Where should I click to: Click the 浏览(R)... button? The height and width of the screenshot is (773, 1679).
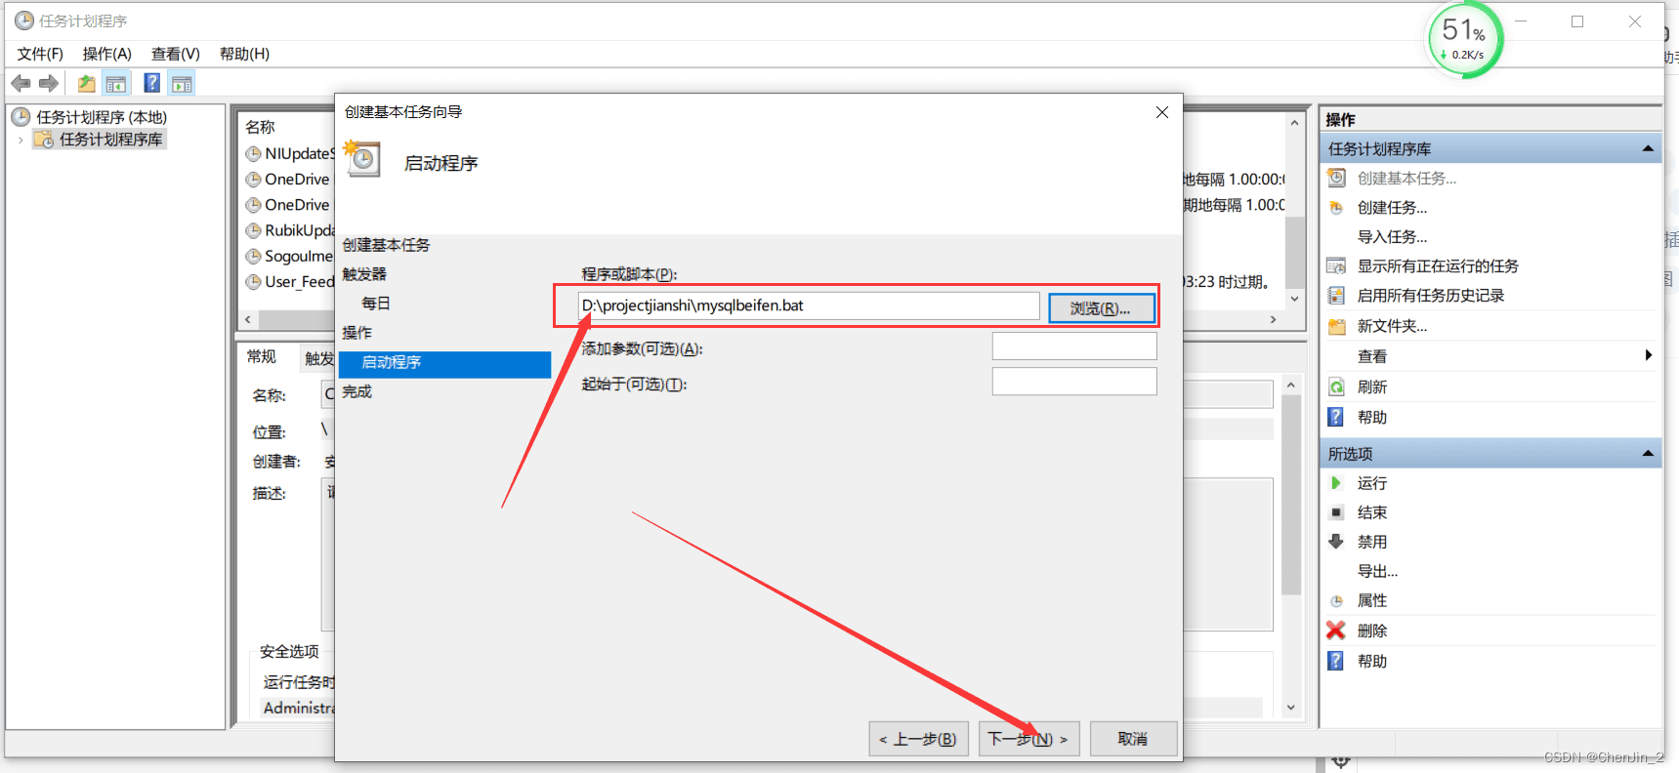[x=1100, y=308]
